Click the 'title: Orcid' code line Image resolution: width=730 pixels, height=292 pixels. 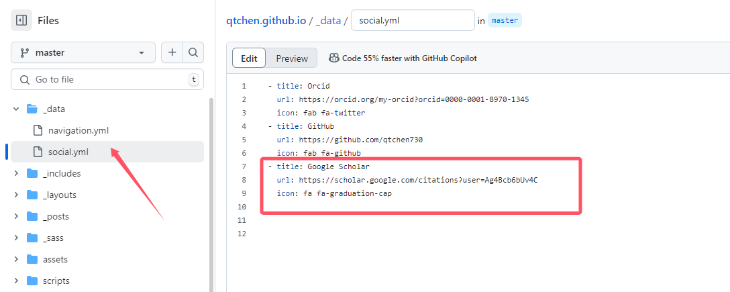tap(299, 86)
